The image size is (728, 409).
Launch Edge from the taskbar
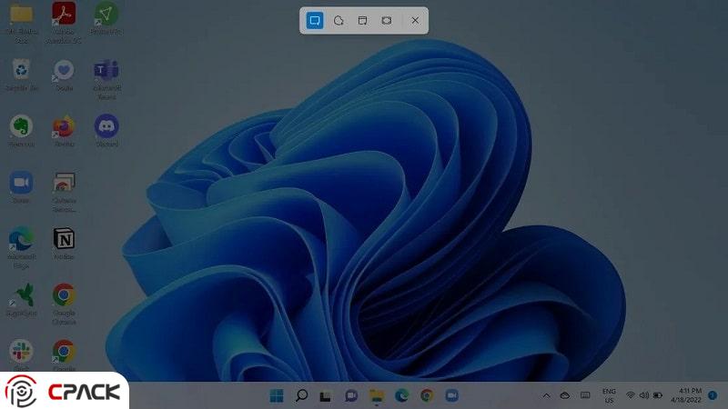[x=401, y=395]
